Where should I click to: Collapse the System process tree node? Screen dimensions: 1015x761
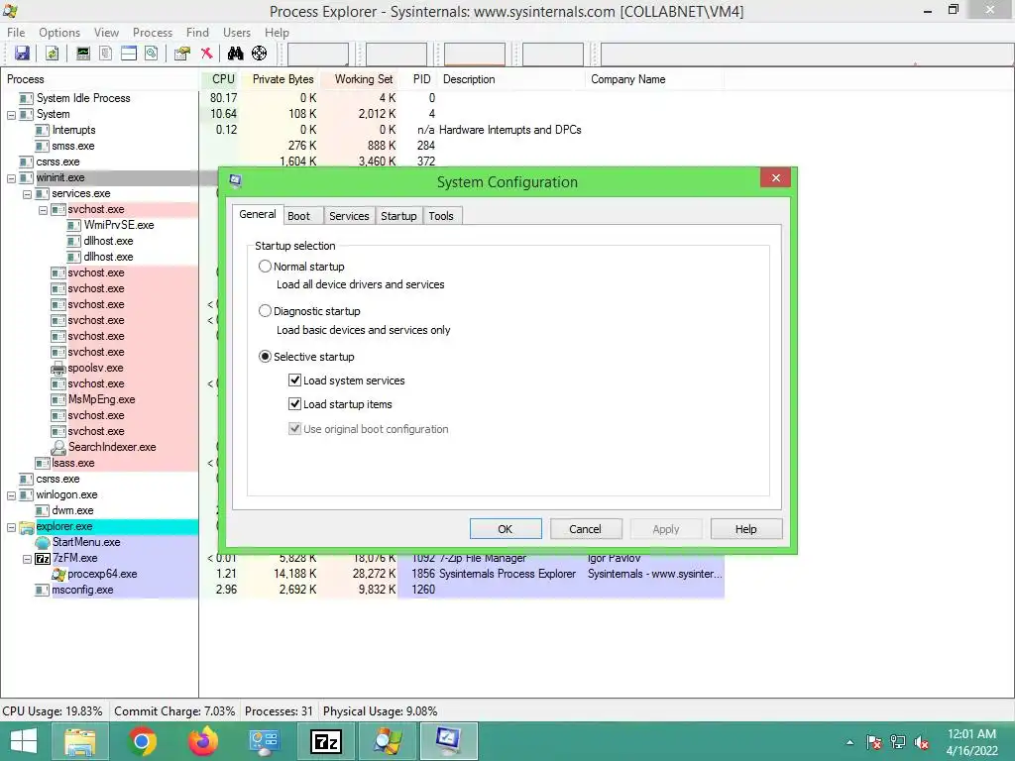point(11,115)
